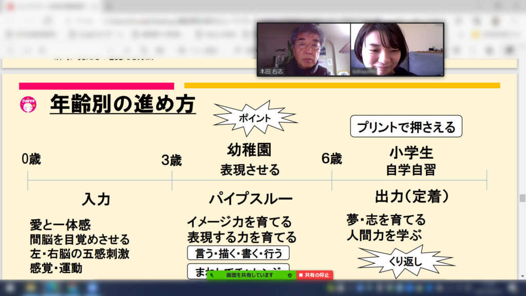Click the くり返し starburst shape

406,261
